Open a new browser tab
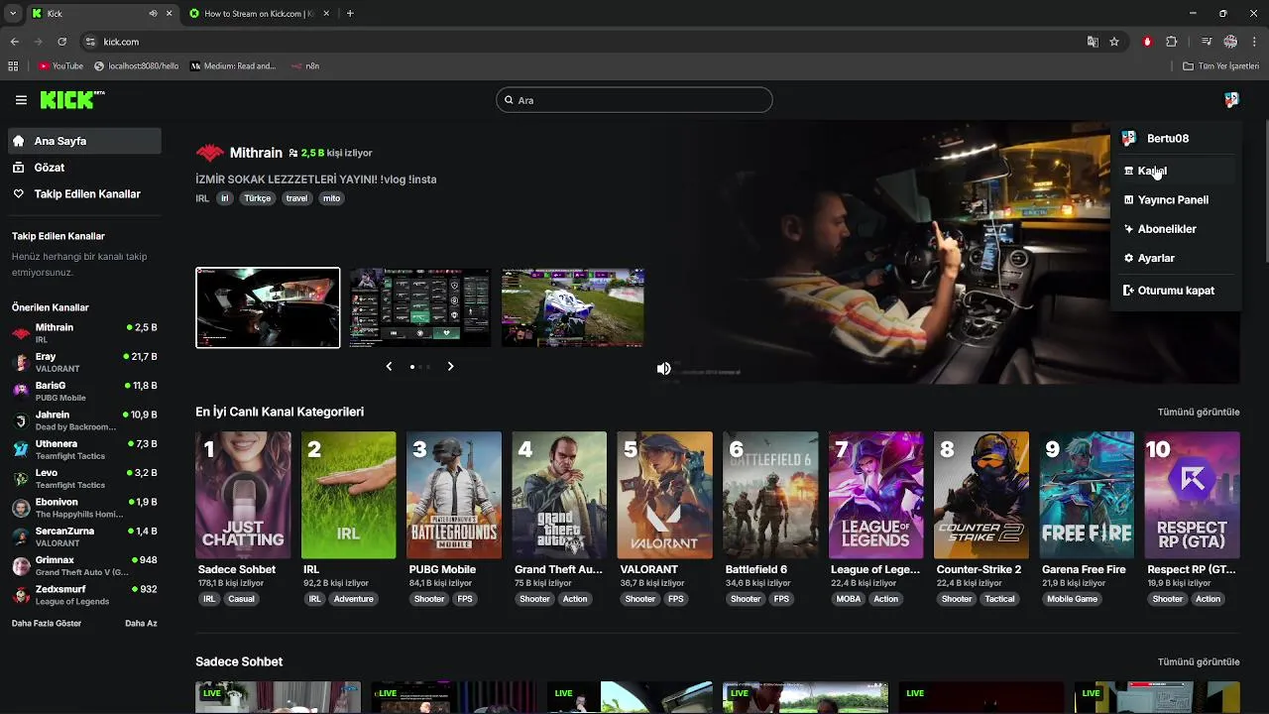 (350, 14)
